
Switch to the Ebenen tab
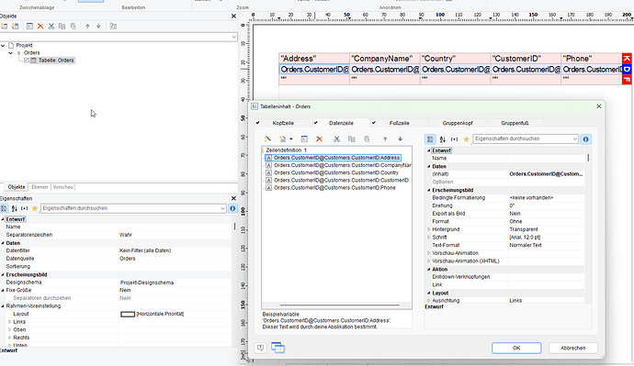(40, 187)
